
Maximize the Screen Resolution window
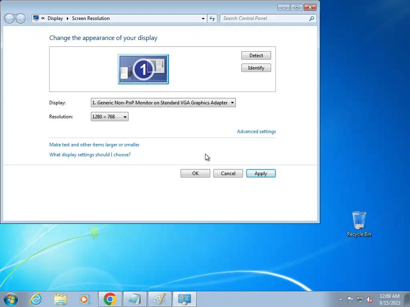(x=297, y=8)
